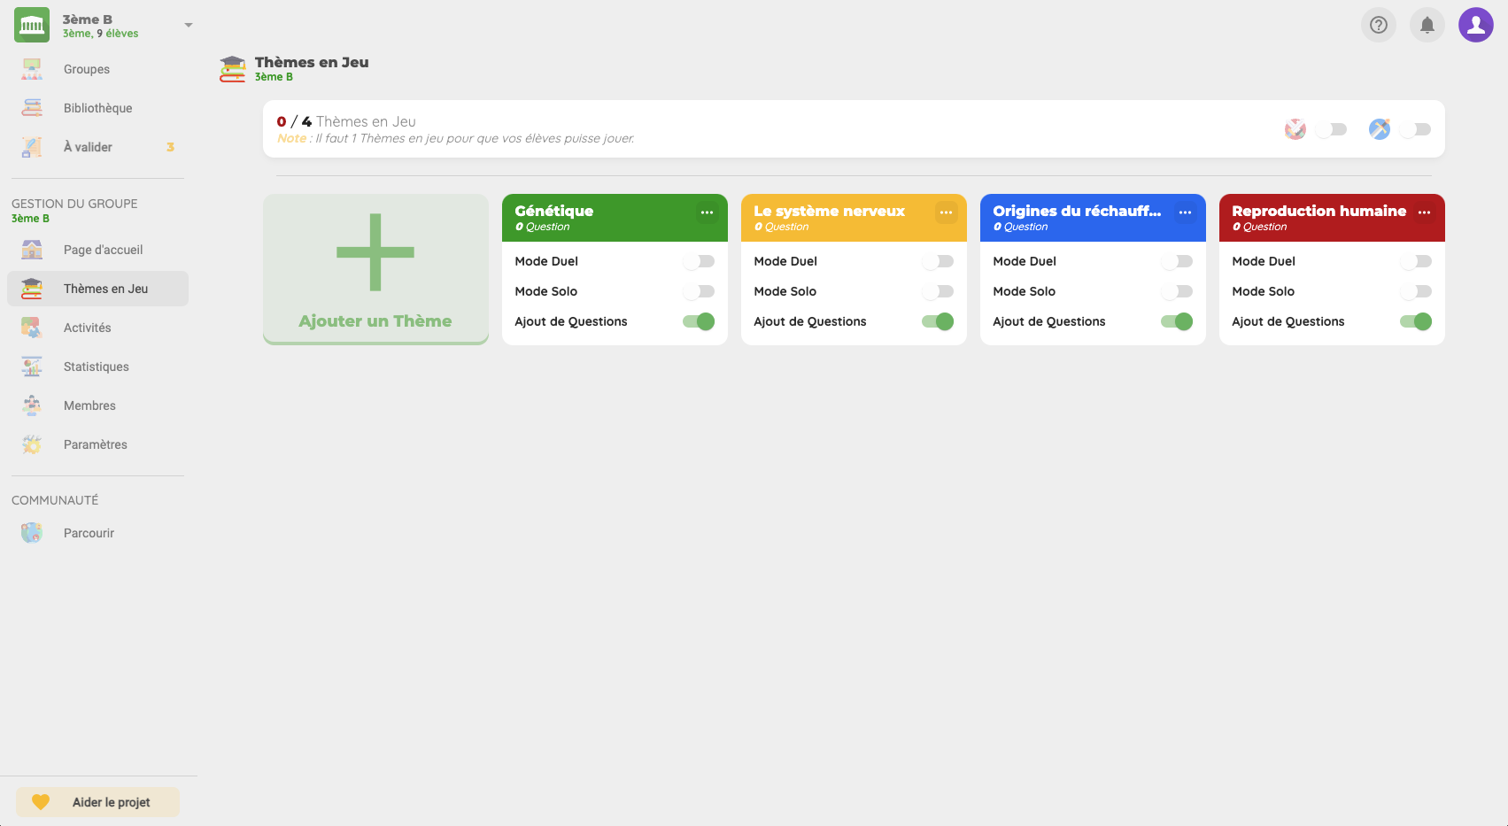Click the help question mark icon
The width and height of the screenshot is (1508, 826).
(1378, 25)
